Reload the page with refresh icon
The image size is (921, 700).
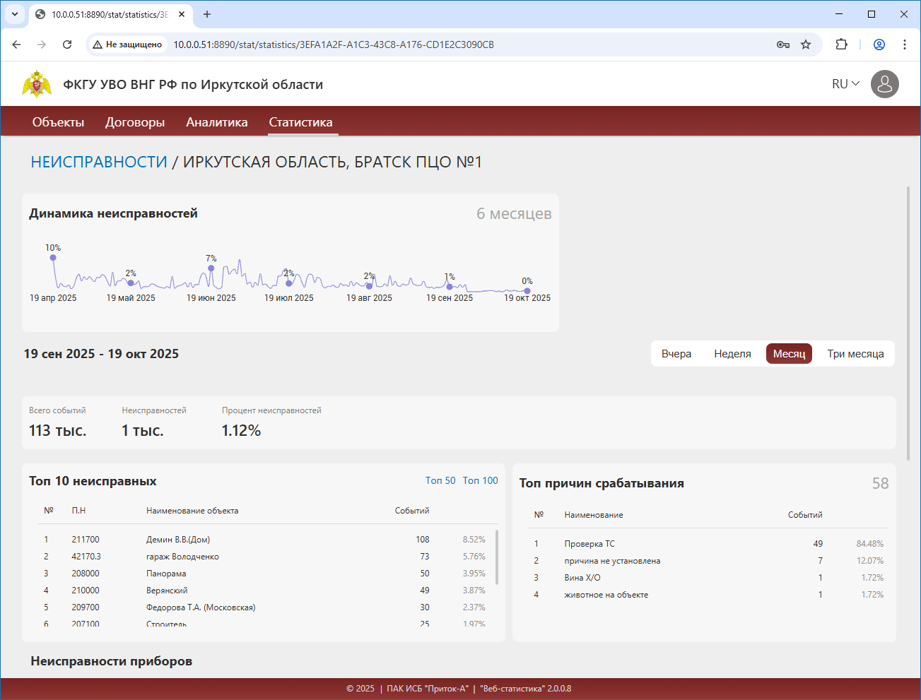click(x=67, y=45)
